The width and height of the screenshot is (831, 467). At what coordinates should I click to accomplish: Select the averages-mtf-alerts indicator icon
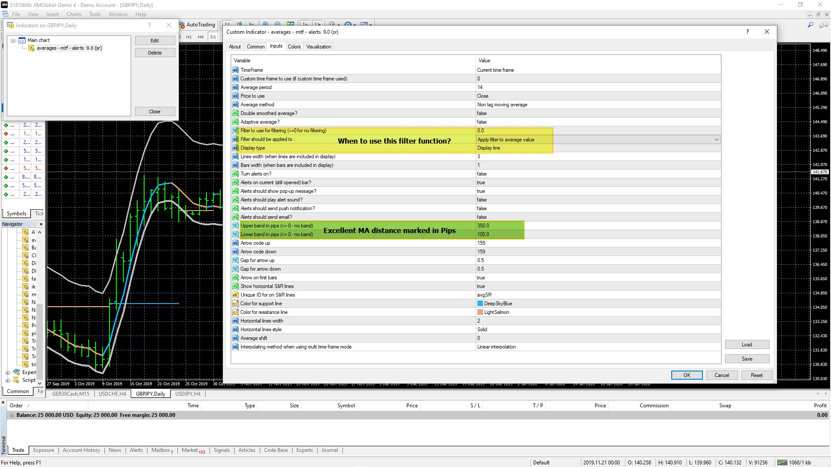coord(32,48)
